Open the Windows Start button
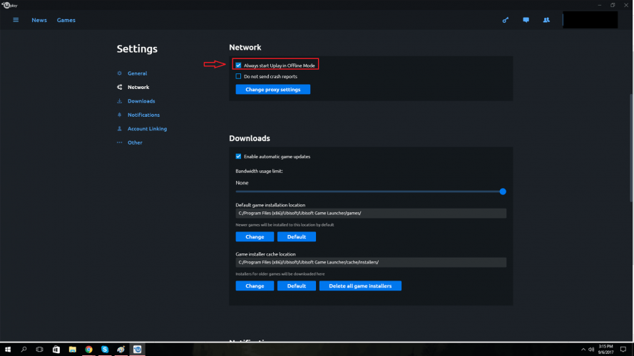The height and width of the screenshot is (356, 634). 8,350
